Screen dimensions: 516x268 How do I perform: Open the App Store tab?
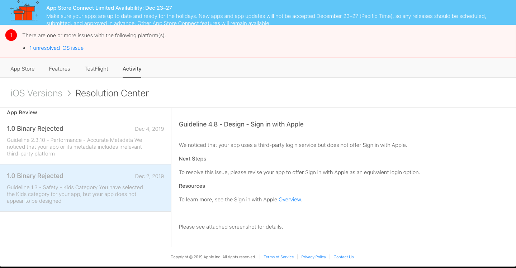(x=23, y=69)
